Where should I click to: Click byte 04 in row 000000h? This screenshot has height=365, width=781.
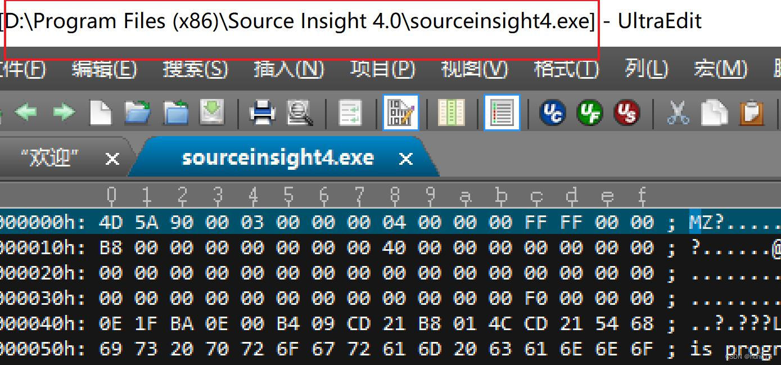(x=394, y=222)
